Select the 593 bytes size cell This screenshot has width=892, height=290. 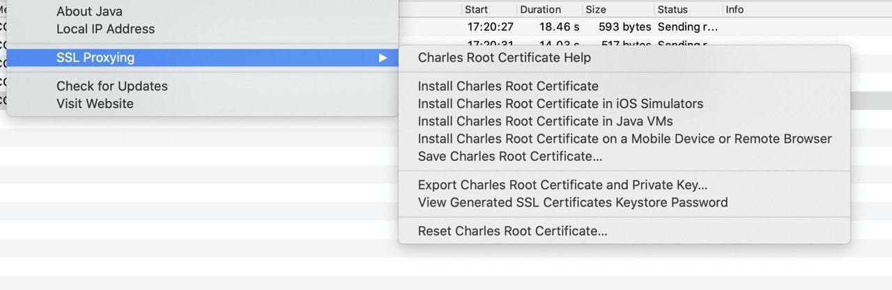(x=624, y=27)
